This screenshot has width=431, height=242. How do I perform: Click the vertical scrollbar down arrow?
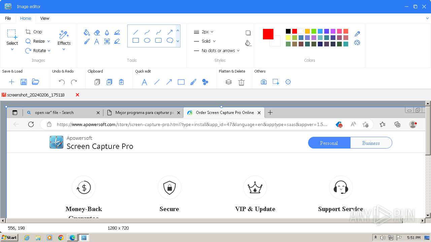pyautogui.click(x=428, y=215)
